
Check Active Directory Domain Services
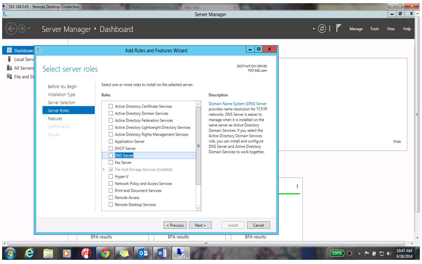[x=111, y=113]
